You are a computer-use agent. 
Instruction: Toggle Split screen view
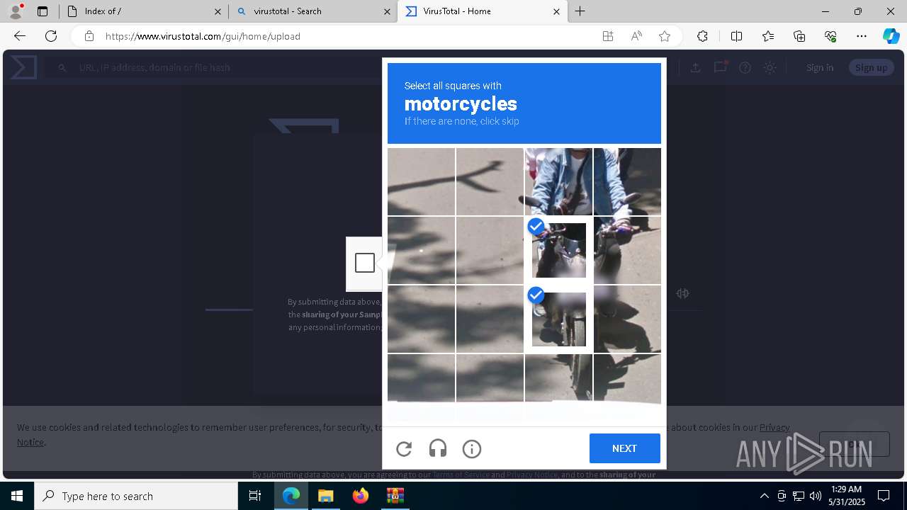(x=736, y=36)
